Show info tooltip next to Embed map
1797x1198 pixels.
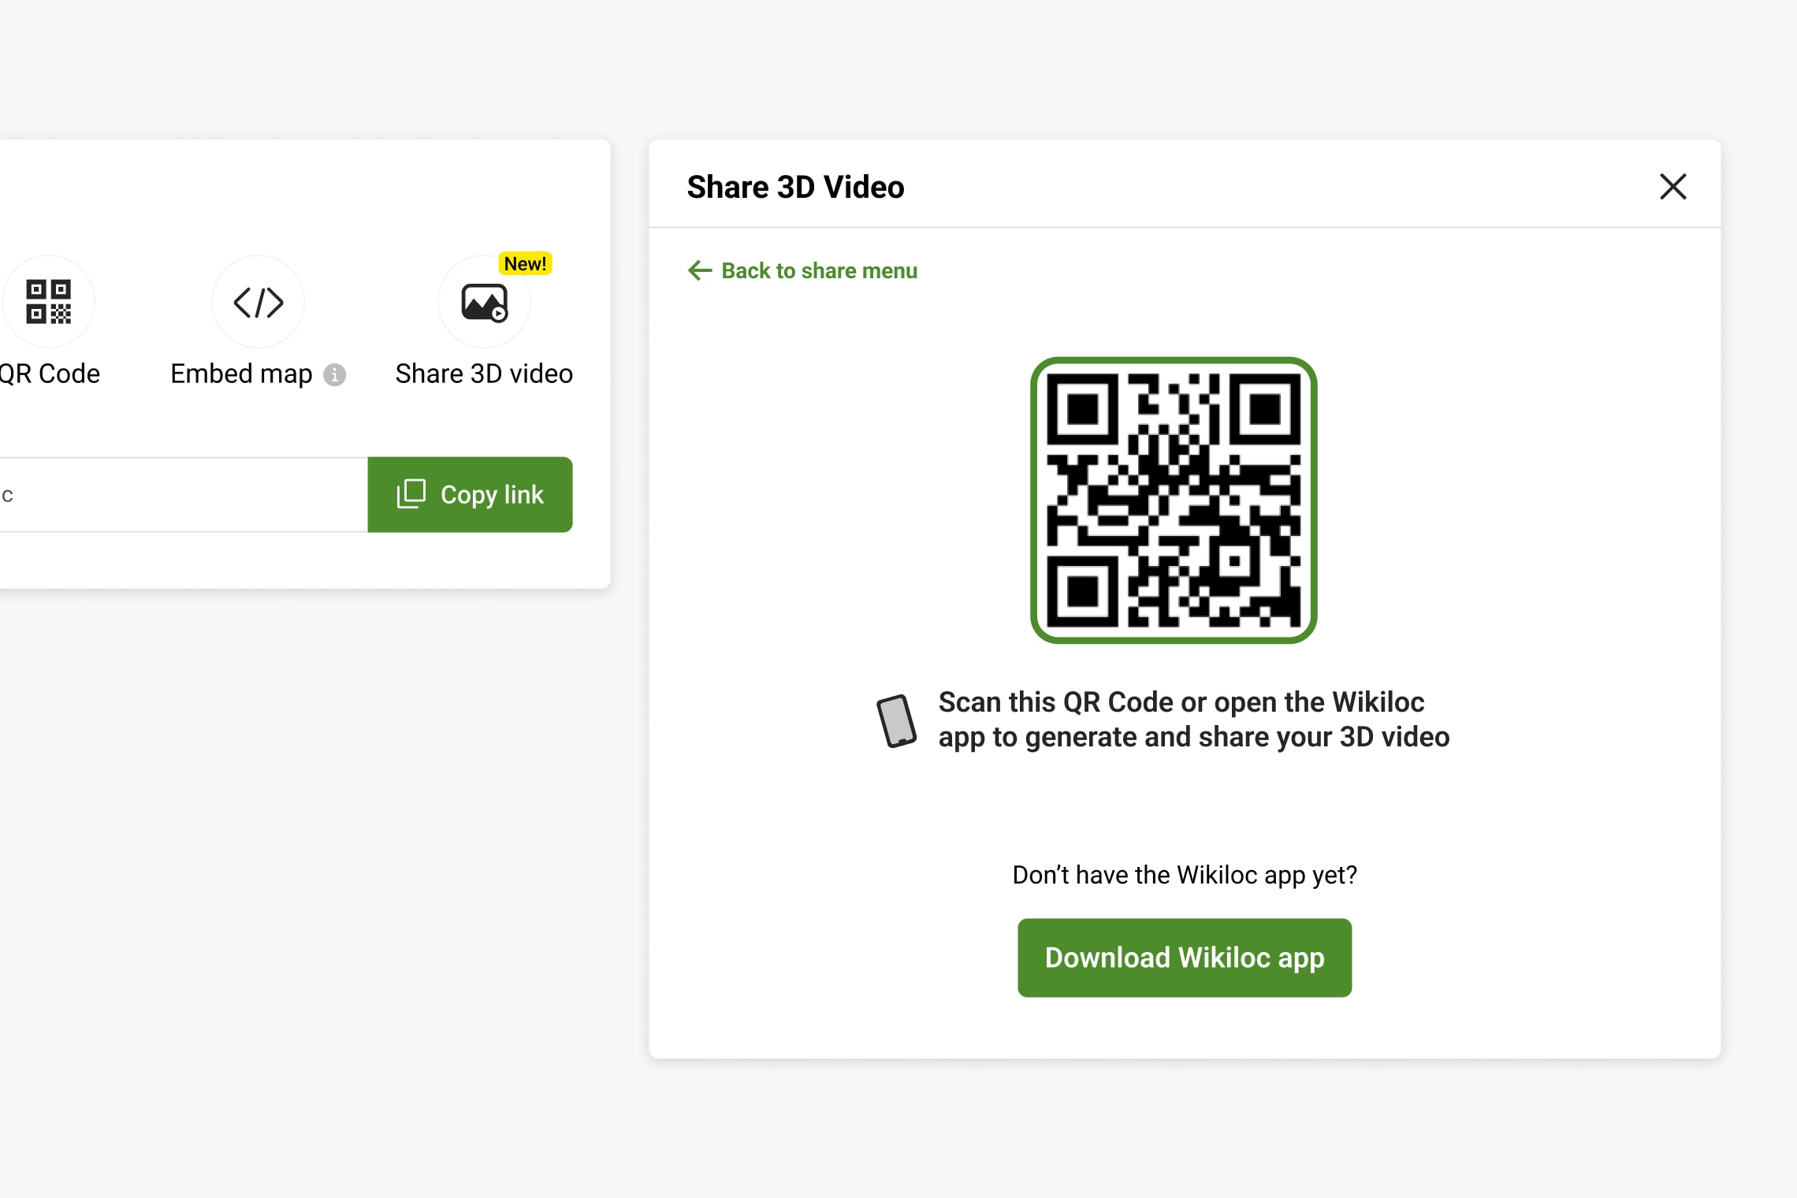coord(335,374)
